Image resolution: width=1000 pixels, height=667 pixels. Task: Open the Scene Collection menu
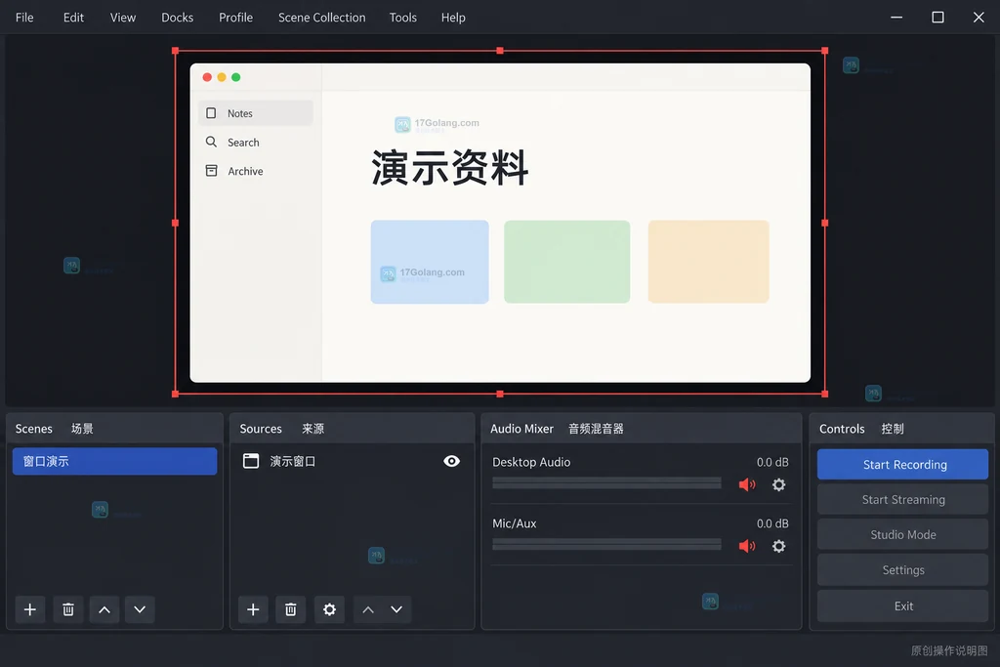click(321, 18)
